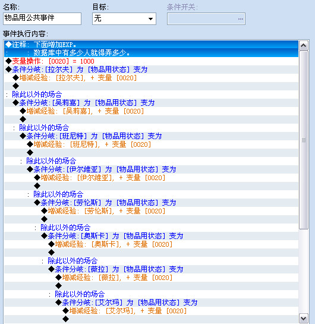Viewport: 315px width, 324px height.
Task: Select 增减经验: [拉尔夫] line
Action: [152, 78]
